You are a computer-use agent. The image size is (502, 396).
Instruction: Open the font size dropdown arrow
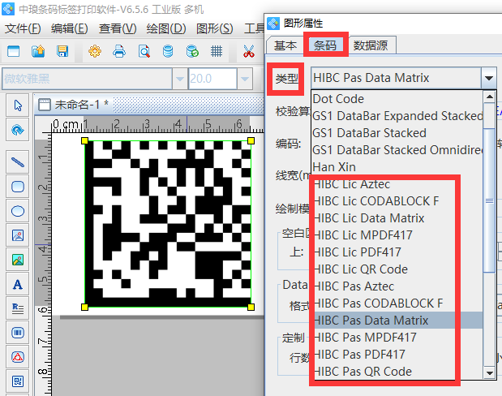click(x=245, y=79)
